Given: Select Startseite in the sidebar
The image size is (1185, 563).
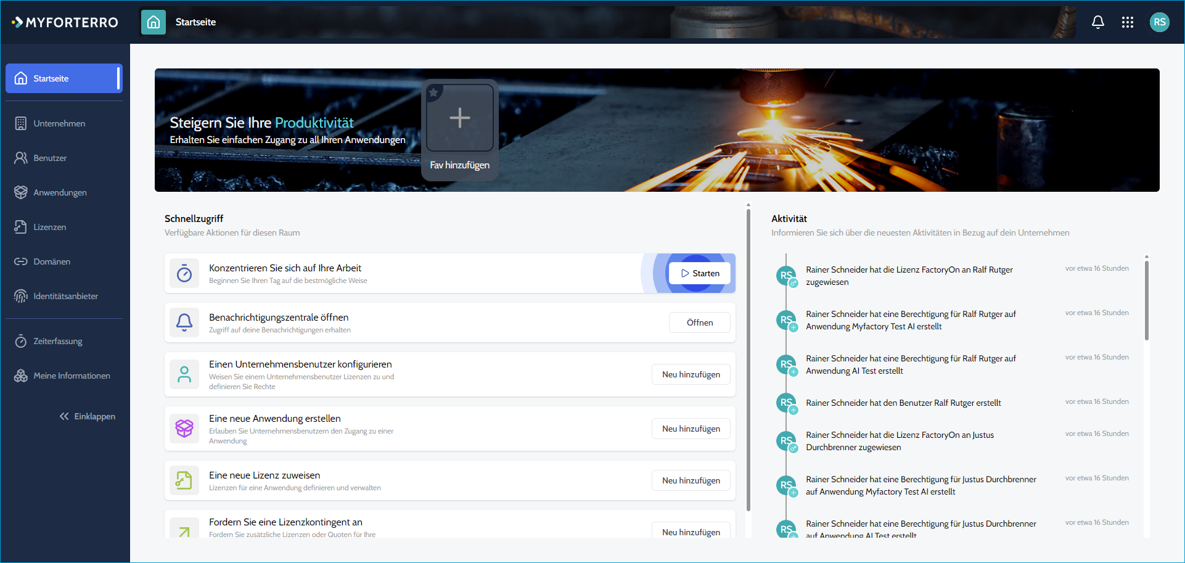Looking at the screenshot, I should click(64, 78).
